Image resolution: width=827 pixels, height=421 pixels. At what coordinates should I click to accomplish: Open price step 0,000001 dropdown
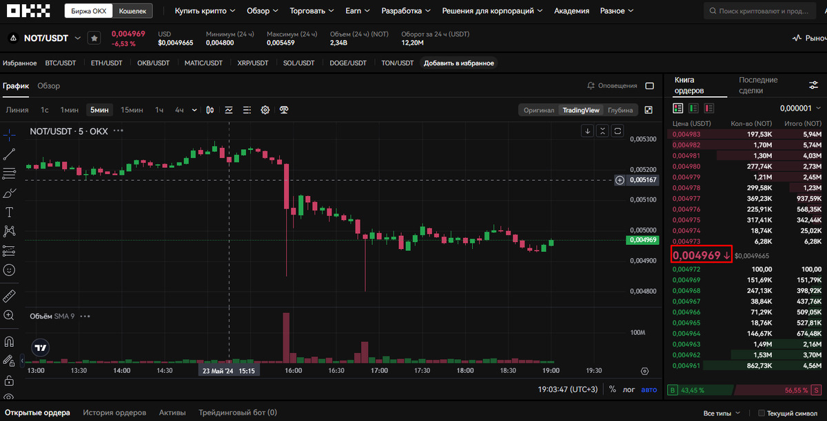pyautogui.click(x=802, y=108)
